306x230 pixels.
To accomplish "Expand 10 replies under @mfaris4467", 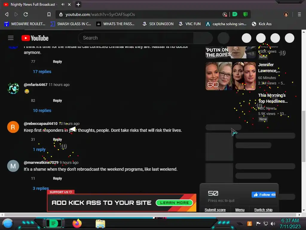I will tap(42, 111).
